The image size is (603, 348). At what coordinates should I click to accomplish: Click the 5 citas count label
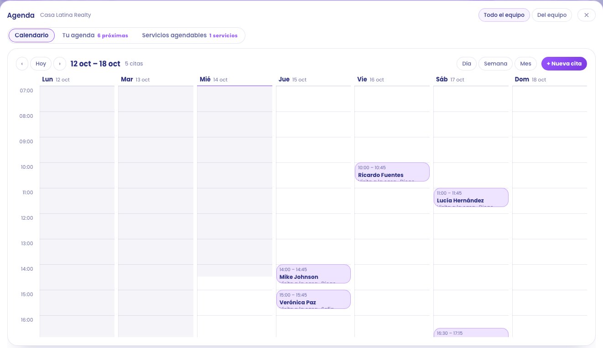pos(134,64)
